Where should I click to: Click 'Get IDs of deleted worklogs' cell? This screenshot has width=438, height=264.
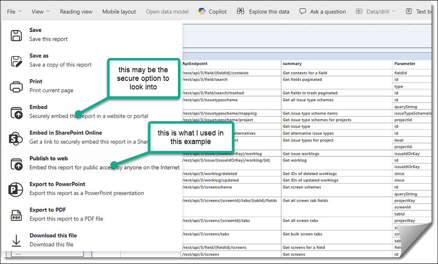tap(337, 174)
